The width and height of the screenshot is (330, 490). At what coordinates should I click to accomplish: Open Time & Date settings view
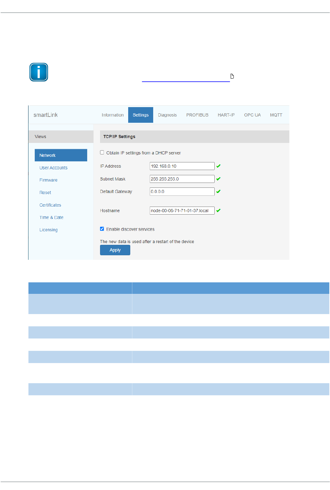51,218
